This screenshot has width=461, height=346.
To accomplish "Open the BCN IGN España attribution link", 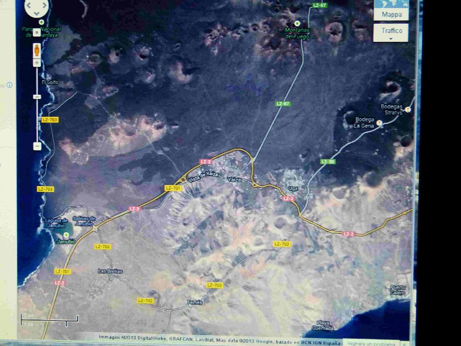I will coord(320,343).
